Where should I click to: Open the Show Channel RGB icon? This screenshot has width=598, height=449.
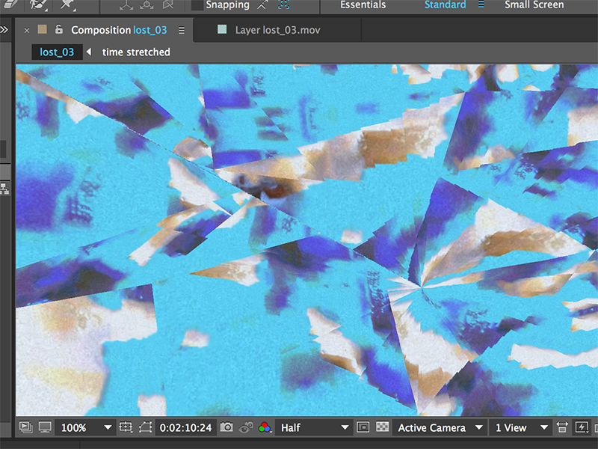263,427
